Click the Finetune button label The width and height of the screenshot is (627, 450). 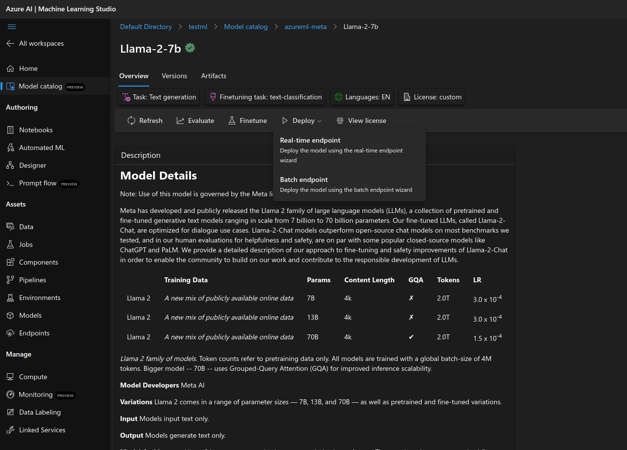(253, 120)
